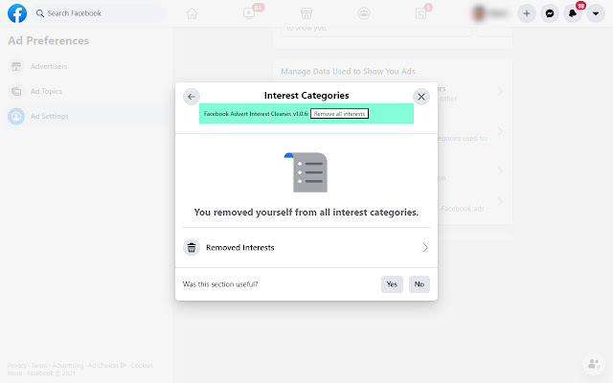The width and height of the screenshot is (613, 383).
Task: Open the blurred profile shortcut in top bar
Action: [x=490, y=13]
